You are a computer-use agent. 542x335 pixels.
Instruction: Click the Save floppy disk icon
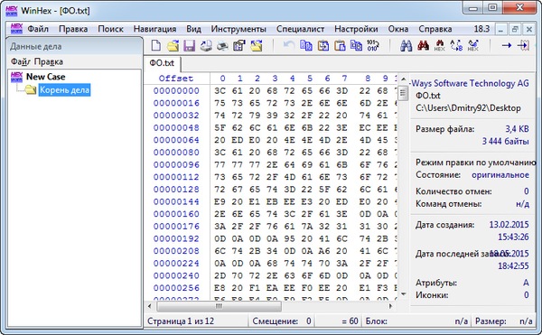[x=189, y=45]
